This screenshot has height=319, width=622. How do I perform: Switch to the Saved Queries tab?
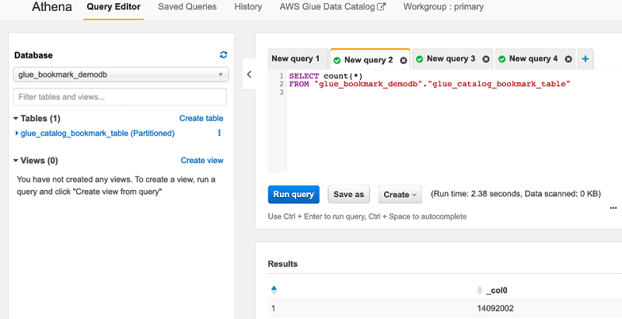[187, 7]
